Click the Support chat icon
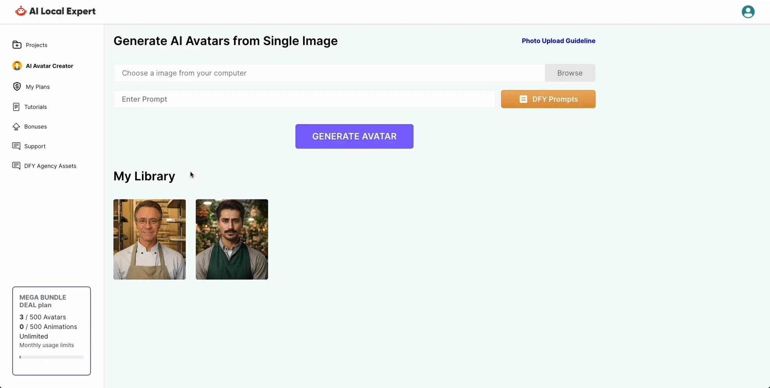This screenshot has width=770, height=388. click(x=16, y=146)
